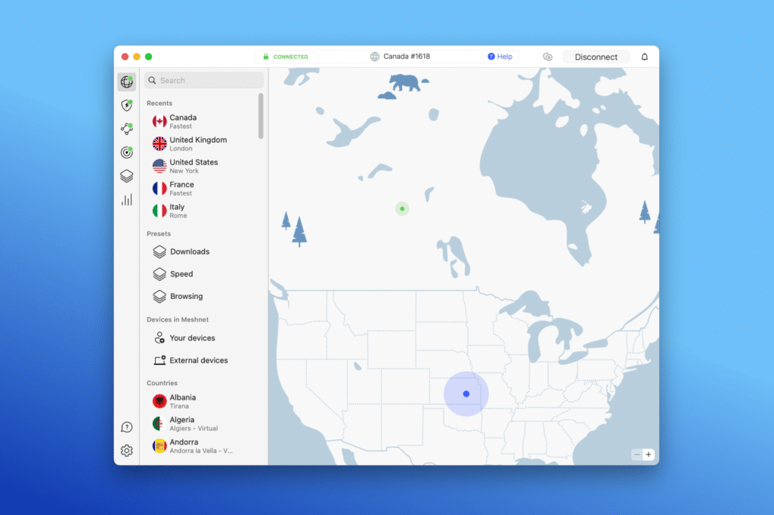Click the Search field
The width and height of the screenshot is (774, 515).
(x=204, y=80)
